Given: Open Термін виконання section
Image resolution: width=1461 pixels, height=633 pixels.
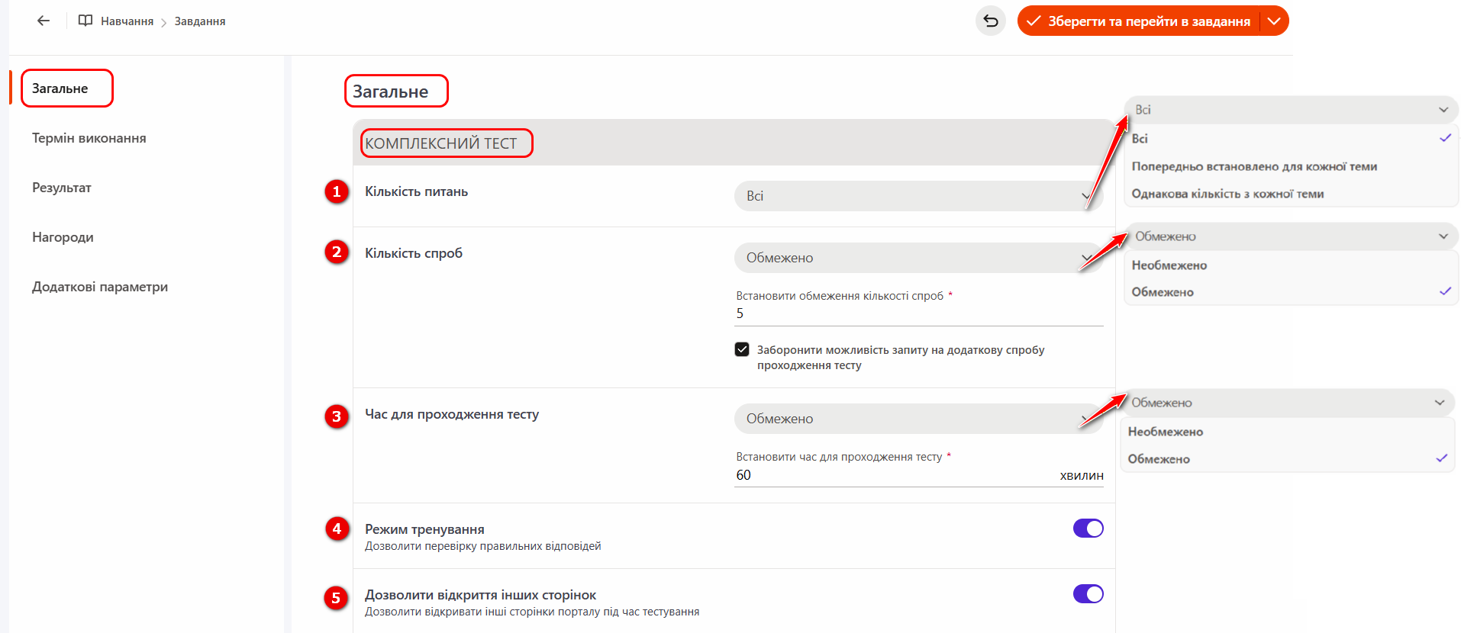Looking at the screenshot, I should 89,138.
